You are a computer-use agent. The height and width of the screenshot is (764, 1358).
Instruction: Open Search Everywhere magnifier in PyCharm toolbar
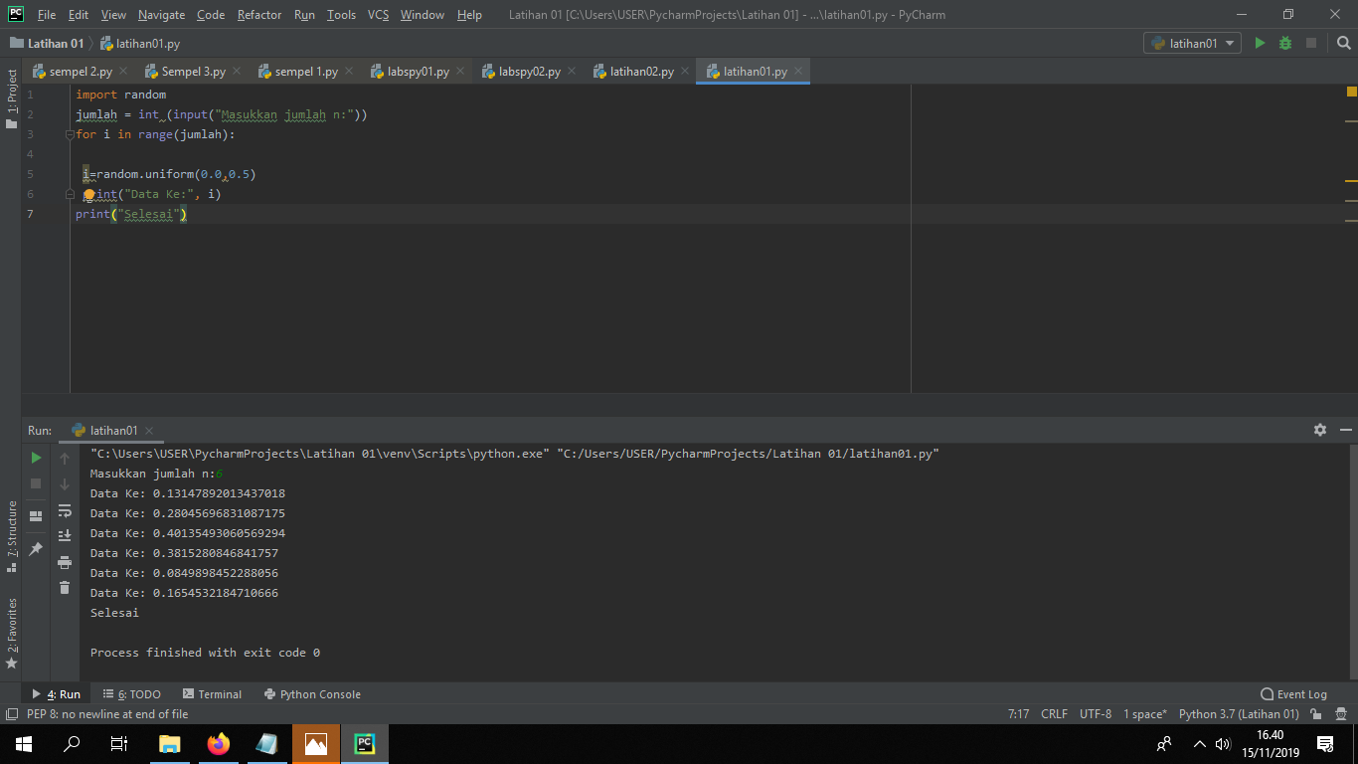pos(1344,43)
